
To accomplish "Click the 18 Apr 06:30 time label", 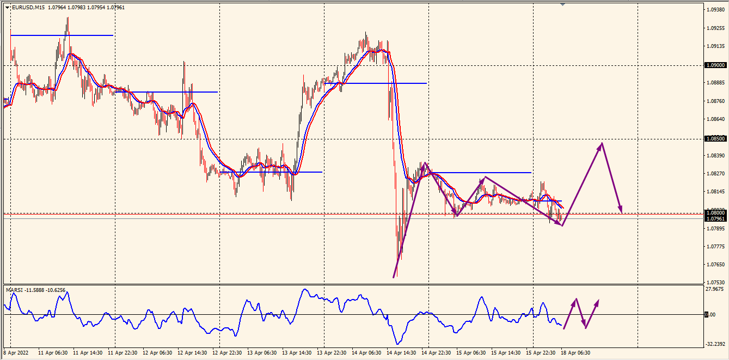I will 577,353.
